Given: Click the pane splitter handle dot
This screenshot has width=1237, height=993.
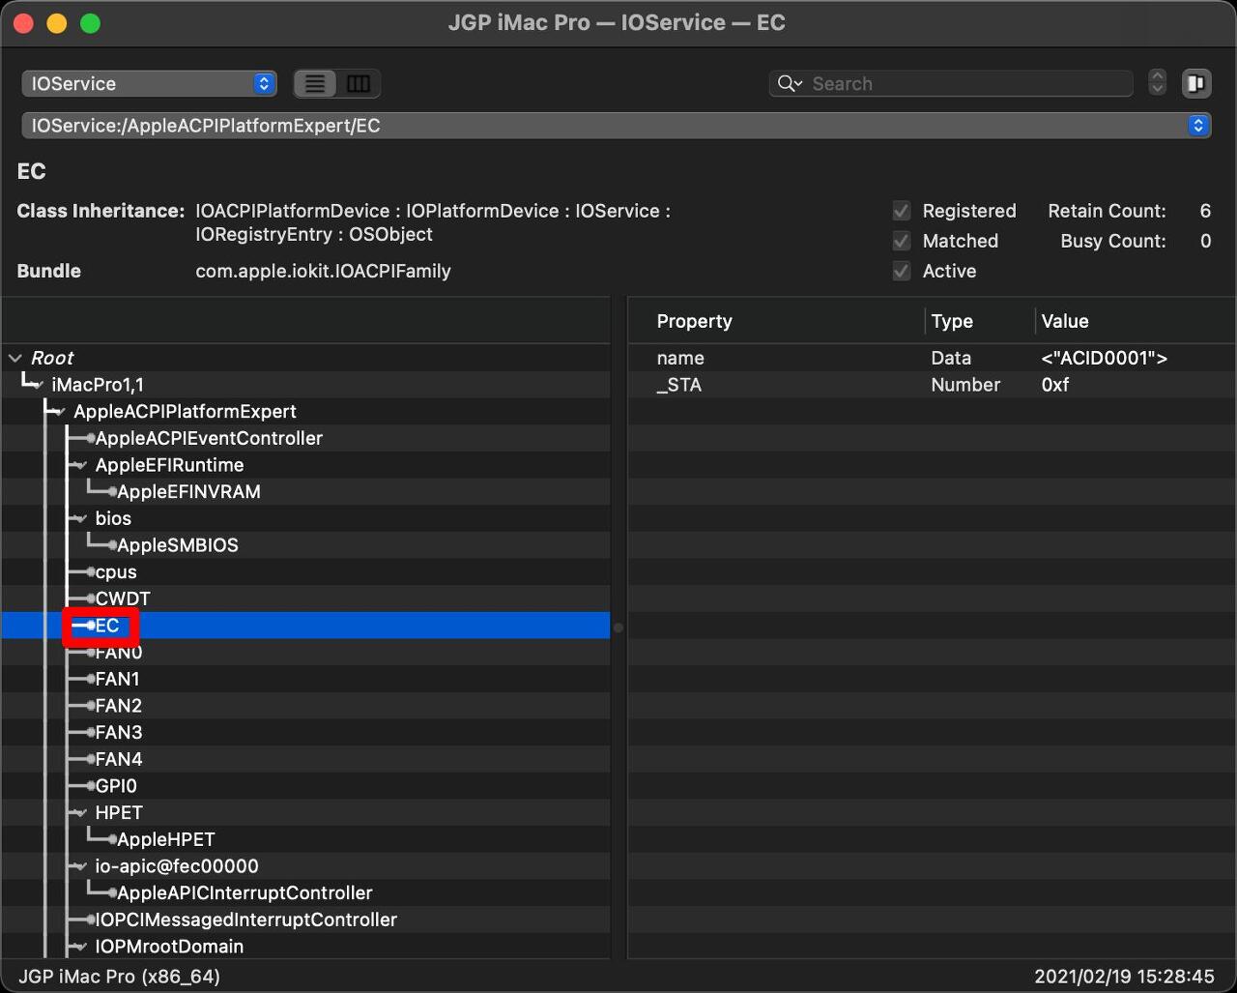Looking at the screenshot, I should tap(618, 628).
